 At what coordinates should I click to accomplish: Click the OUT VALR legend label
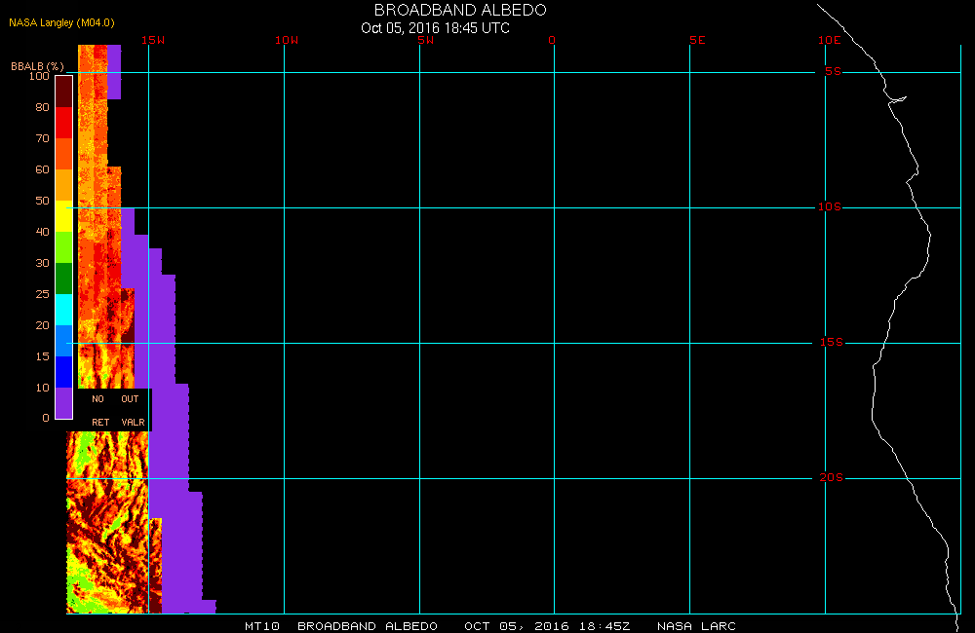[133, 411]
